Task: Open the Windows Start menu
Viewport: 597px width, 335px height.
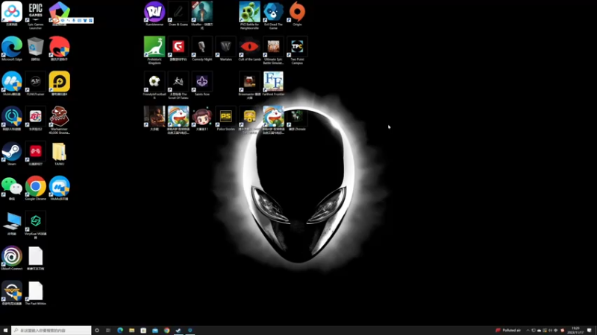Action: 5,331
